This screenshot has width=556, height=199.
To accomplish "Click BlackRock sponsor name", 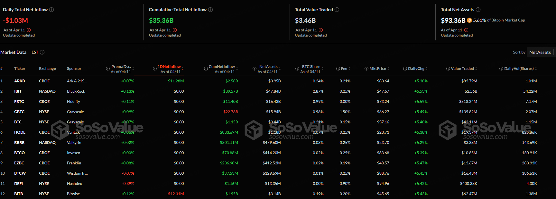I will click(76, 91).
